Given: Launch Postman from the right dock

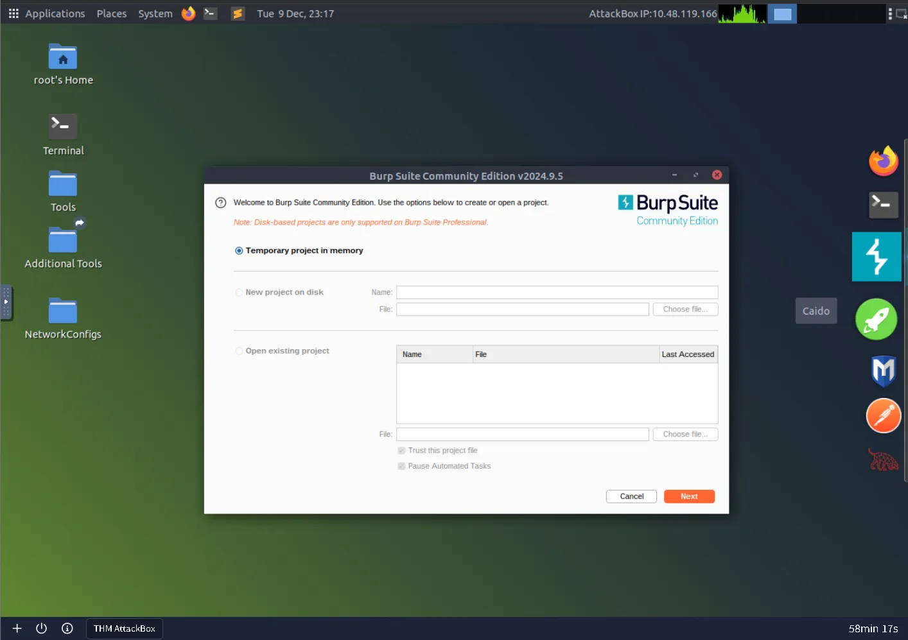Looking at the screenshot, I should coord(883,416).
